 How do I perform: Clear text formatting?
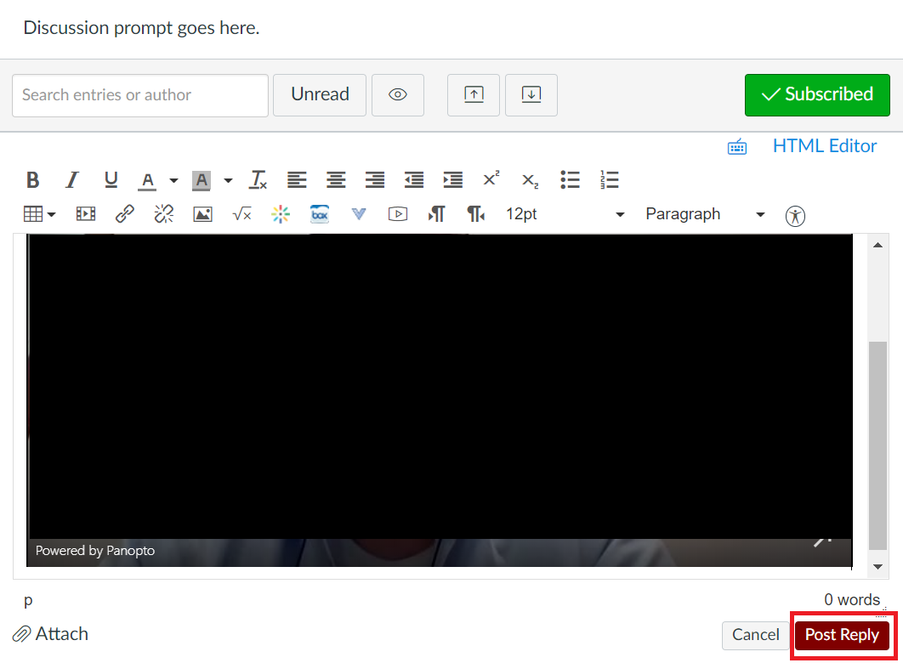pyautogui.click(x=258, y=179)
